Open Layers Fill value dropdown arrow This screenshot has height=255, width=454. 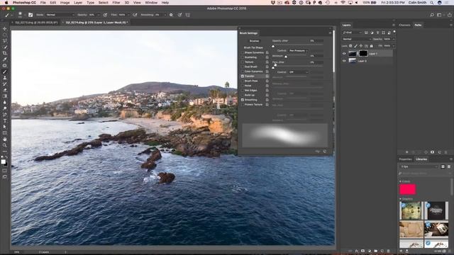point(394,46)
